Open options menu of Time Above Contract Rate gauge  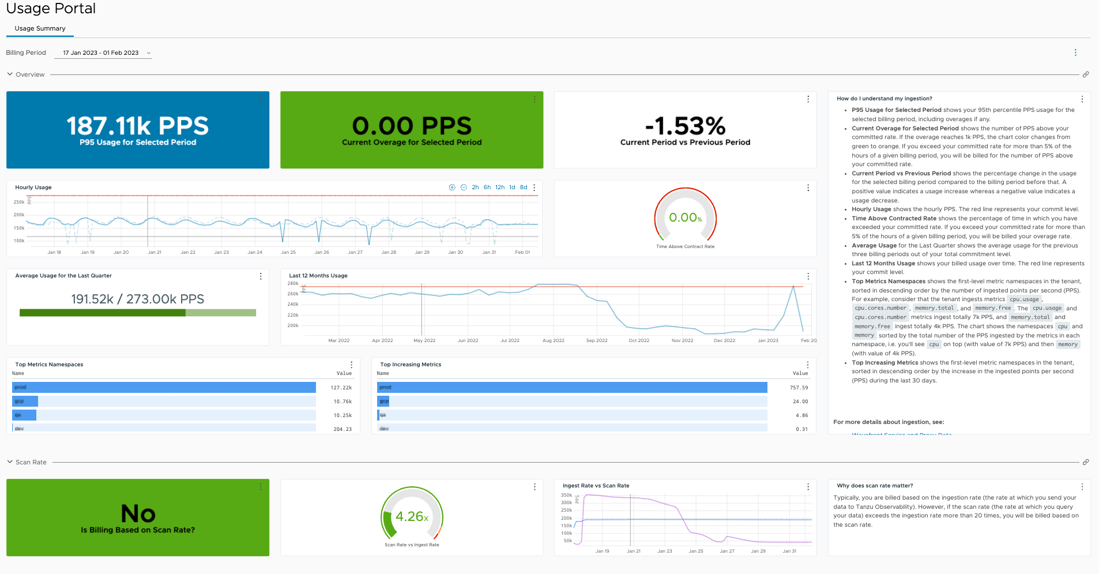808,188
